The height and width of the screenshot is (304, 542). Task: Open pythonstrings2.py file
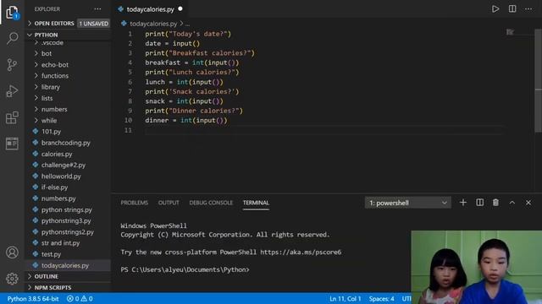68,232
